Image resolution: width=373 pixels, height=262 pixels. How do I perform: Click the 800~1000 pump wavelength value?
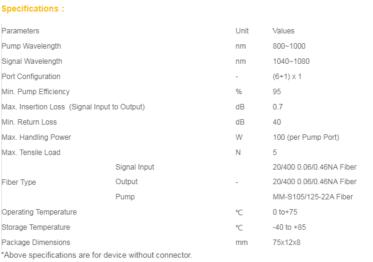289,46
